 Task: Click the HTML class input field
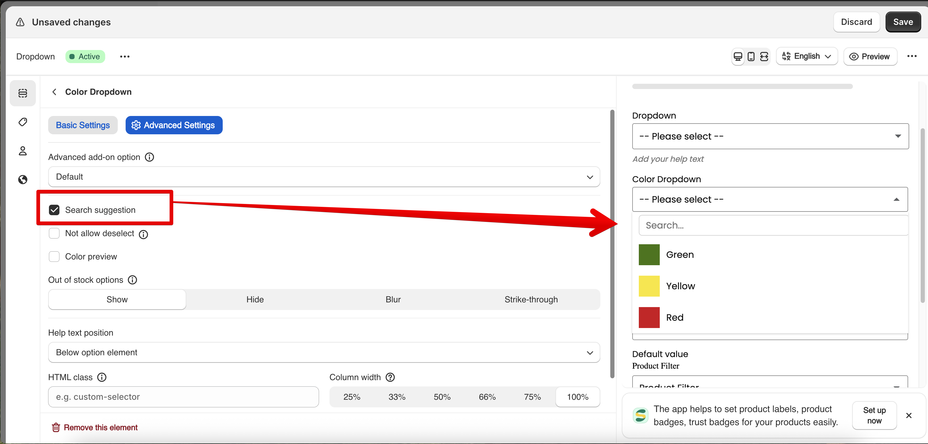[183, 397]
